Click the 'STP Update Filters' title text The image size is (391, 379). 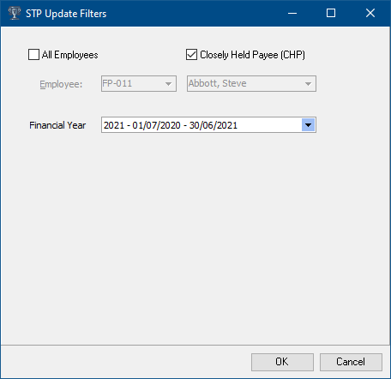tap(66, 14)
